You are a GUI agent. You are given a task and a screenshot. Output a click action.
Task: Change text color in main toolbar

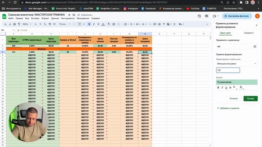pos(103,24)
